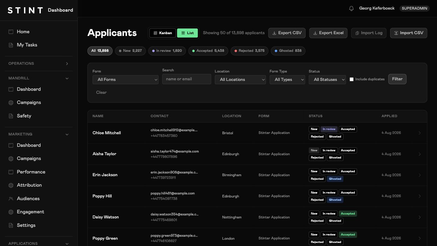Image resolution: width=437 pixels, height=246 pixels.
Task: Focus the name or email search field
Action: (x=187, y=79)
